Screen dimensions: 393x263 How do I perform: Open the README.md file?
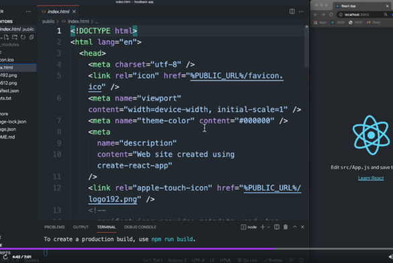pyautogui.click(x=7, y=137)
